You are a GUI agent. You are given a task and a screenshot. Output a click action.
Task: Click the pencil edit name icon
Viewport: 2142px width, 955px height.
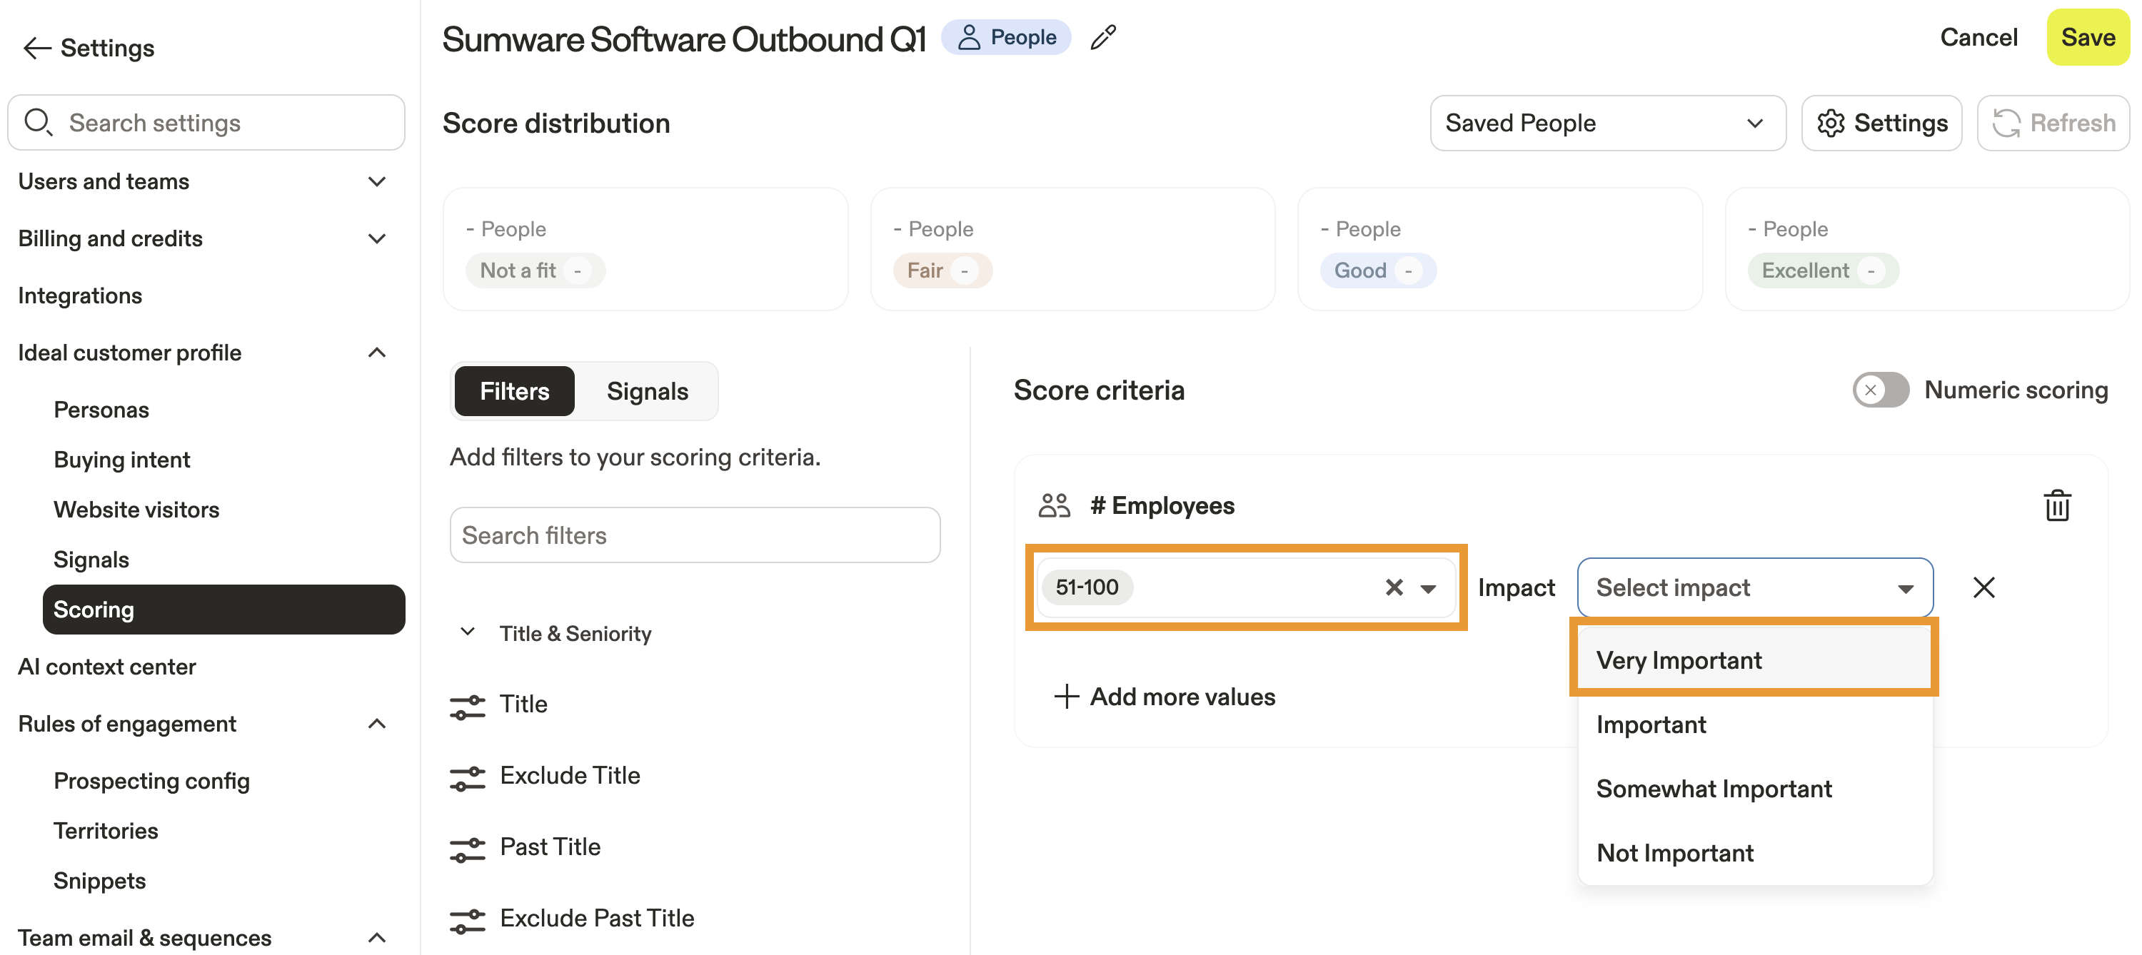click(x=1102, y=37)
